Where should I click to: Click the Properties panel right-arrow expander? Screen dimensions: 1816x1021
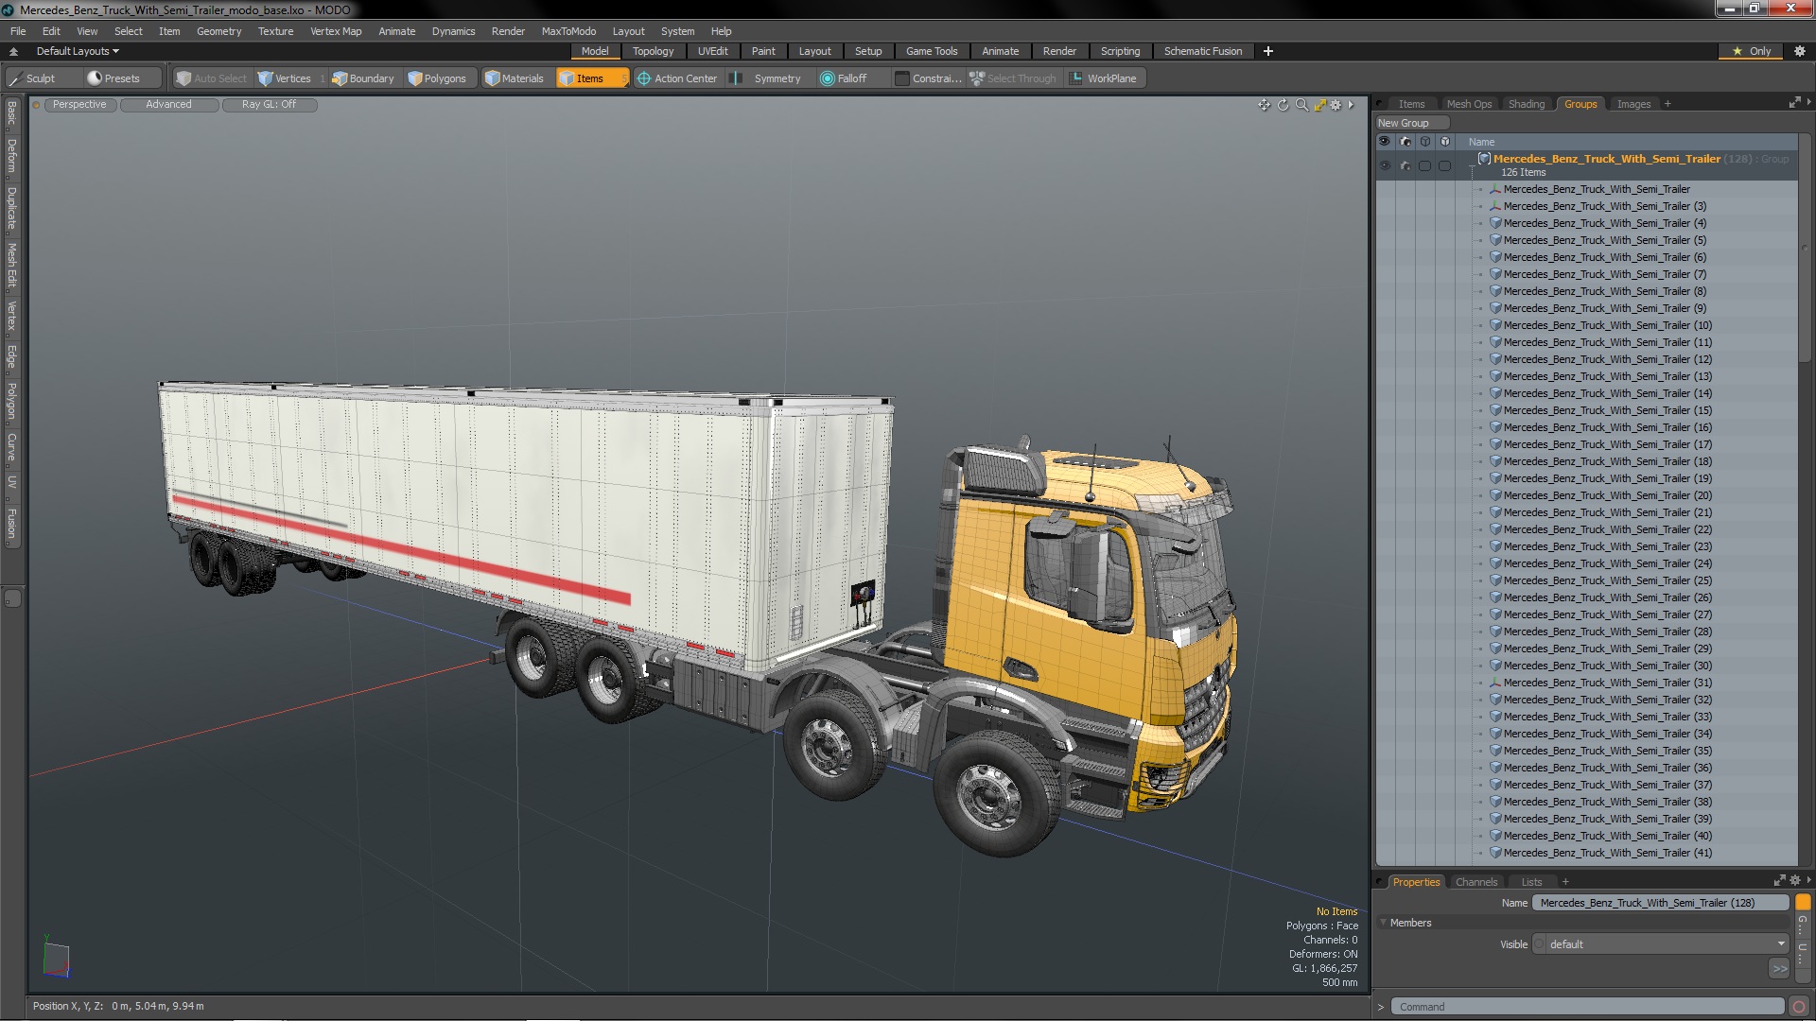tap(1808, 880)
